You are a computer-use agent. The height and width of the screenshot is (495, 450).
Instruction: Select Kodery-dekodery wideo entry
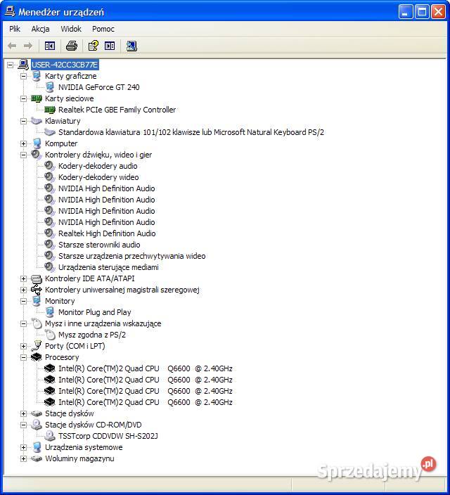[98, 177]
